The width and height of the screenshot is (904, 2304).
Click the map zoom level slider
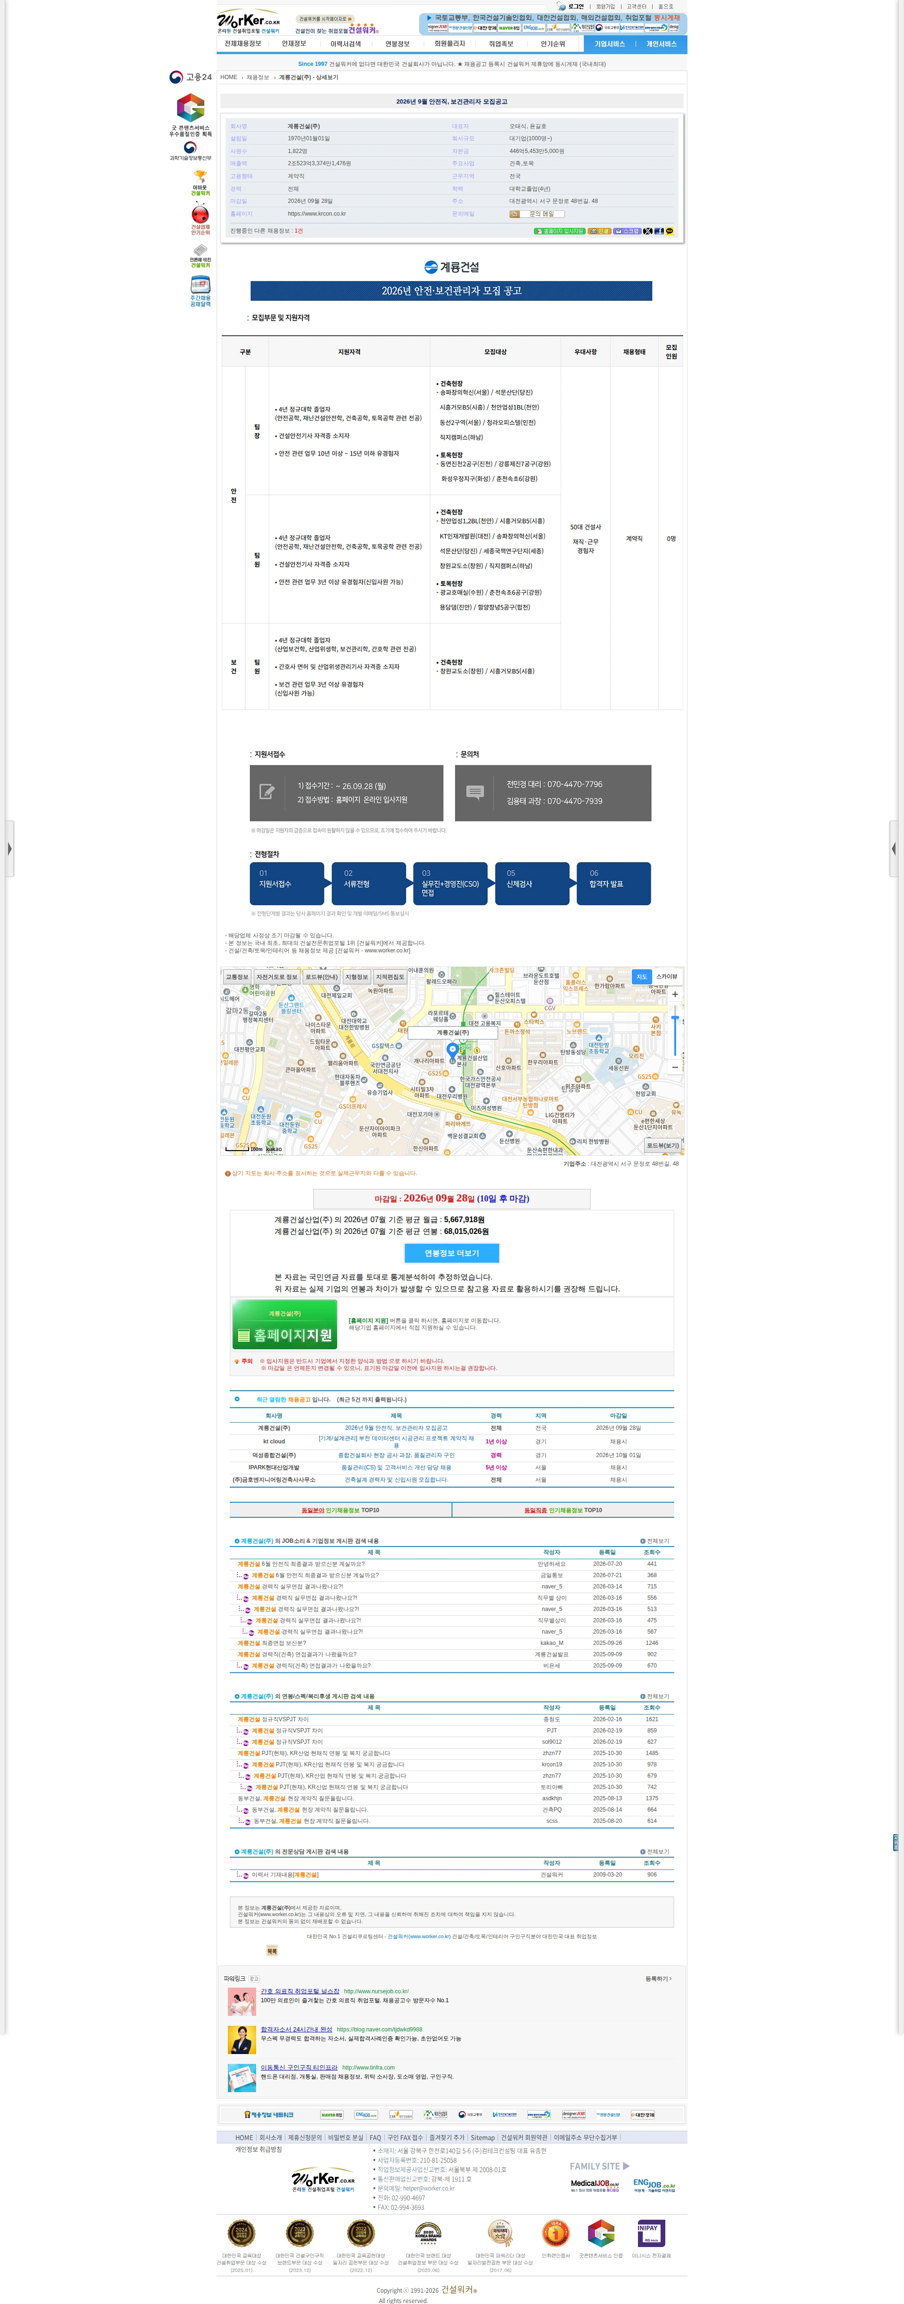click(x=675, y=1031)
